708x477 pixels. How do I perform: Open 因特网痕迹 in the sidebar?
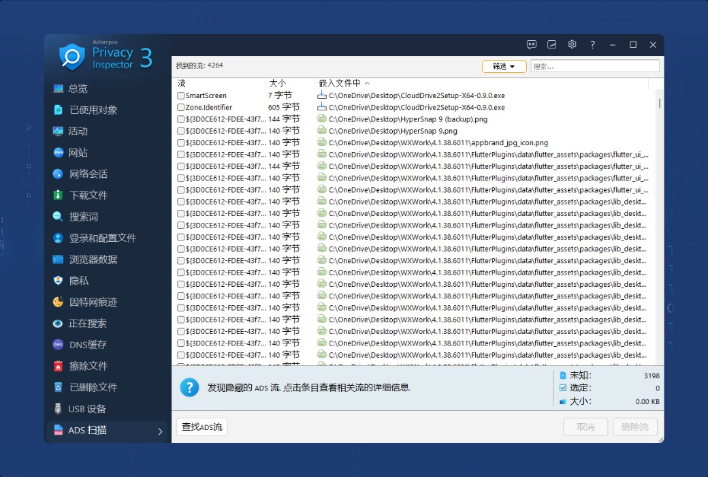[93, 302]
